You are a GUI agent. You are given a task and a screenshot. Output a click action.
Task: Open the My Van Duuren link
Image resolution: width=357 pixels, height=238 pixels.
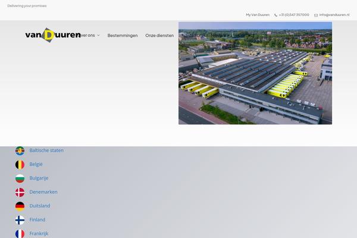click(x=258, y=15)
